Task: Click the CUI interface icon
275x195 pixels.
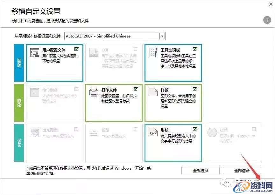Action: [x=94, y=52]
